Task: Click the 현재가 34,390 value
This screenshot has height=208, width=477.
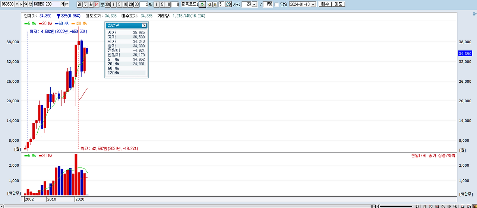Action: (45, 16)
